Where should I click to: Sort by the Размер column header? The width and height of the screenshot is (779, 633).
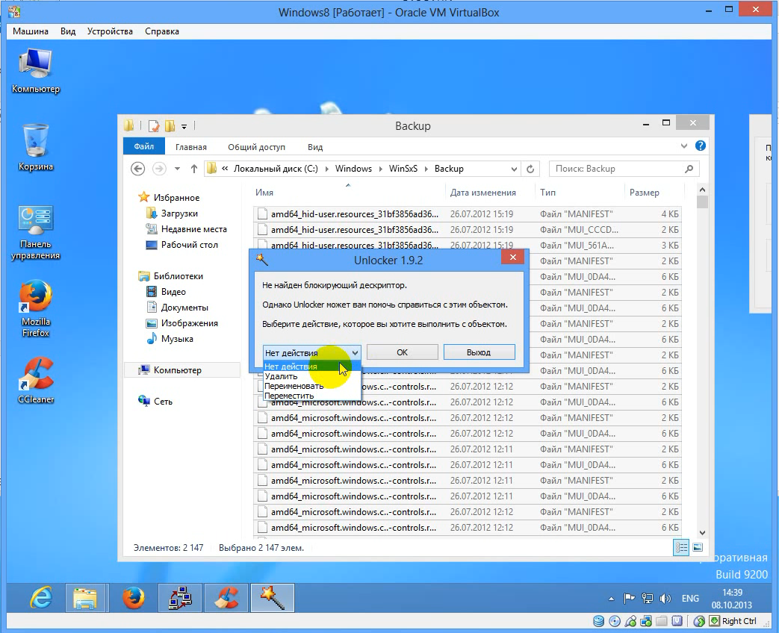[654, 193]
